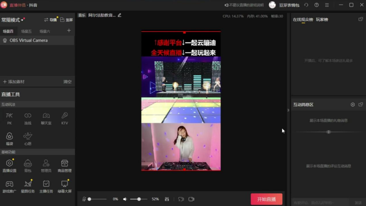Select the 场景六 scene tab

45,31
